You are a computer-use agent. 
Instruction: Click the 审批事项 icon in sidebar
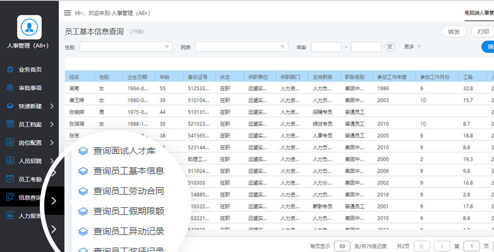[x=10, y=88]
